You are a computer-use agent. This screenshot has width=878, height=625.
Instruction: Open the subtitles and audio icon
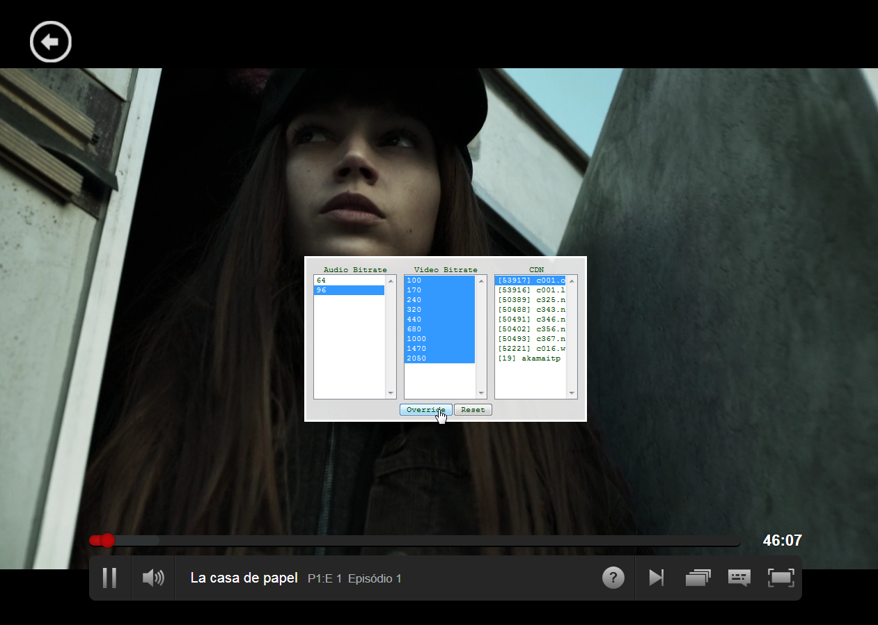pos(739,578)
